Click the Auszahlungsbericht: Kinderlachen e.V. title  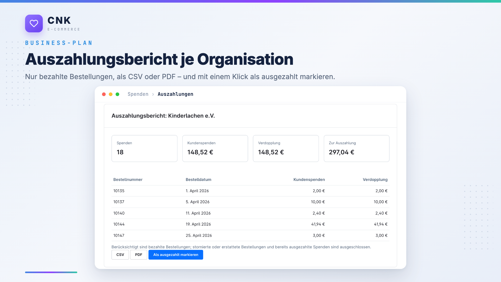163,116
